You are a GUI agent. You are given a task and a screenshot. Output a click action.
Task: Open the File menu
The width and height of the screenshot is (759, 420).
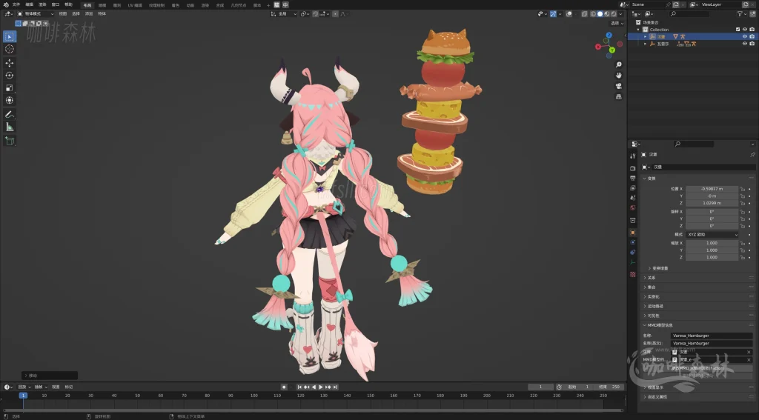[16, 4]
